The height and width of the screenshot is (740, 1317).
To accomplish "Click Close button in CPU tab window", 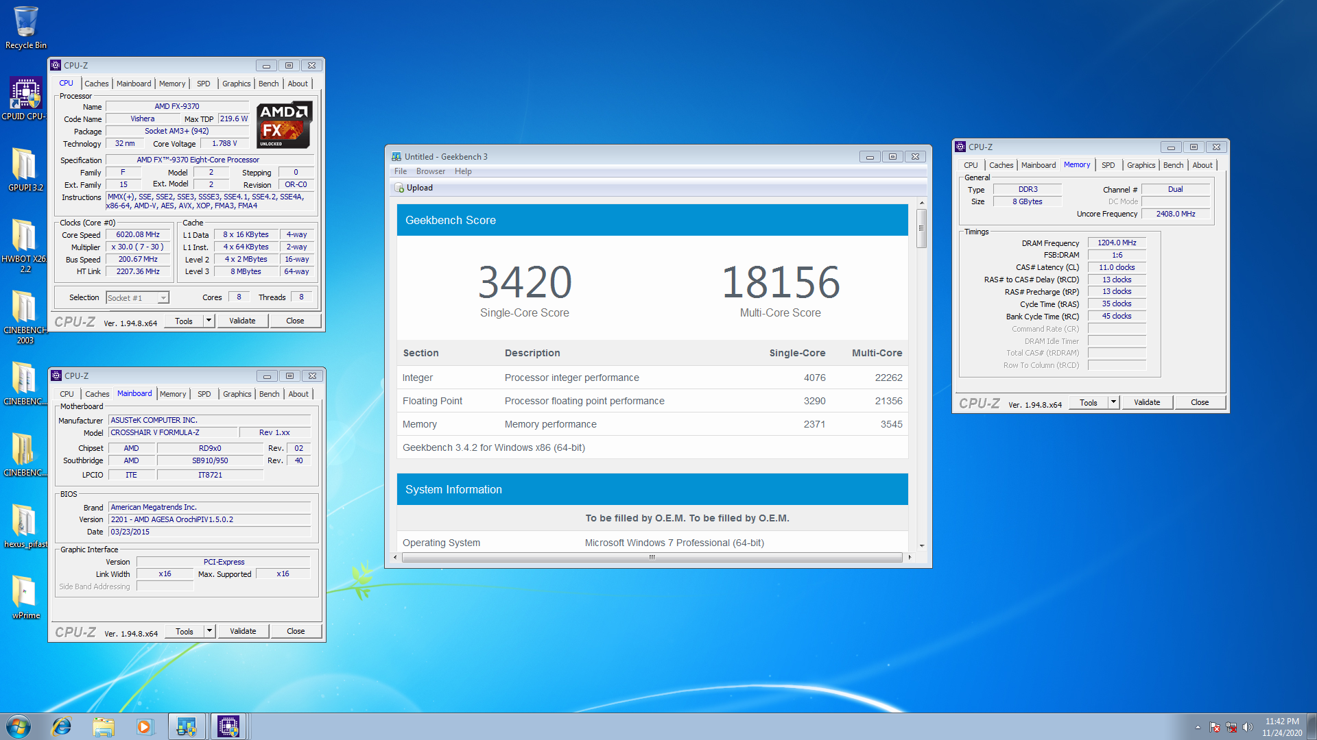I will (295, 321).
